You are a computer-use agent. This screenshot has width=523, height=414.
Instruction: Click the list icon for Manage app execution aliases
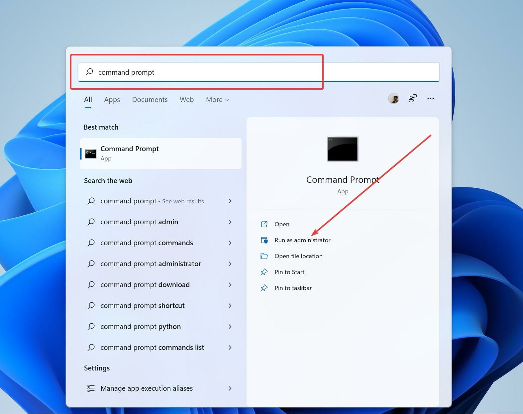pyautogui.click(x=91, y=388)
